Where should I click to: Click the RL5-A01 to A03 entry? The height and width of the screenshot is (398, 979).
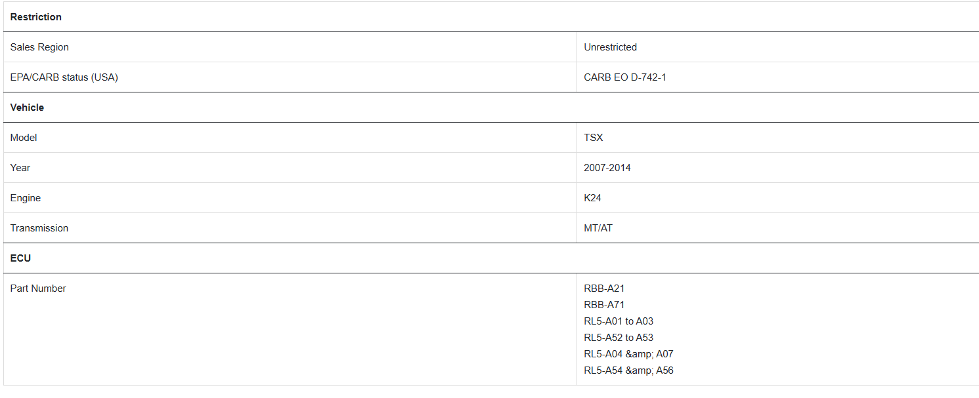point(619,321)
